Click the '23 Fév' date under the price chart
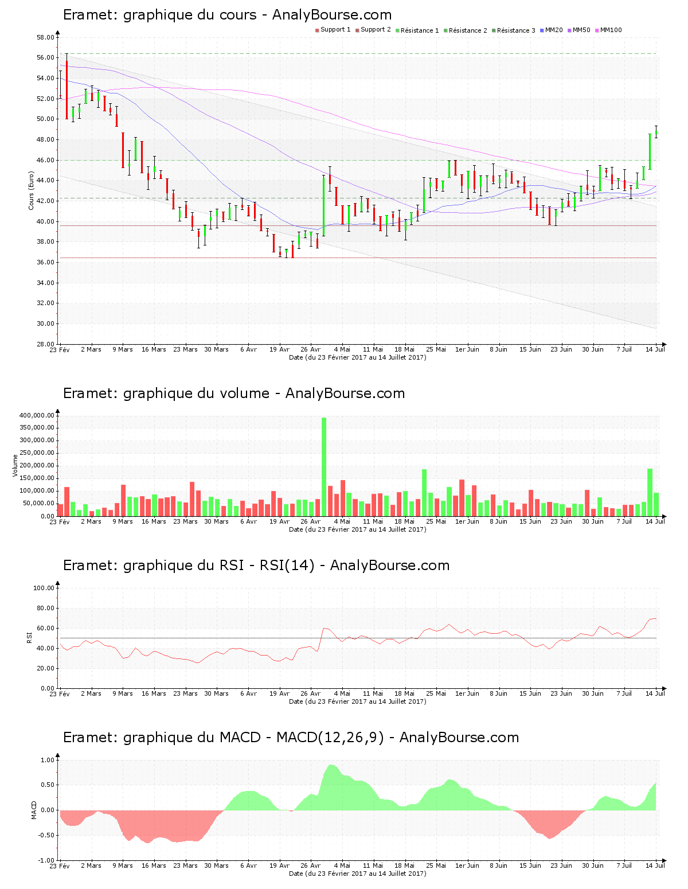 60,349
